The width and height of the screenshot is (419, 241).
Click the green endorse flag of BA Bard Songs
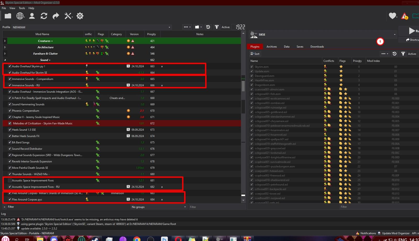[x=98, y=142]
